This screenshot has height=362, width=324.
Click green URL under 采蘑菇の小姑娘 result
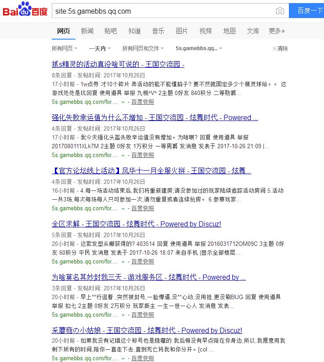click(85, 358)
